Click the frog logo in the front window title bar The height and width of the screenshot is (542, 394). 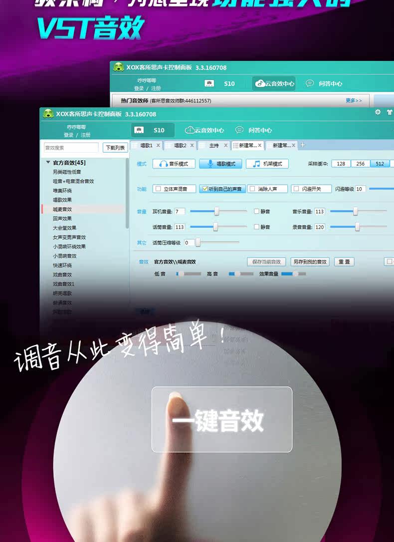48,113
